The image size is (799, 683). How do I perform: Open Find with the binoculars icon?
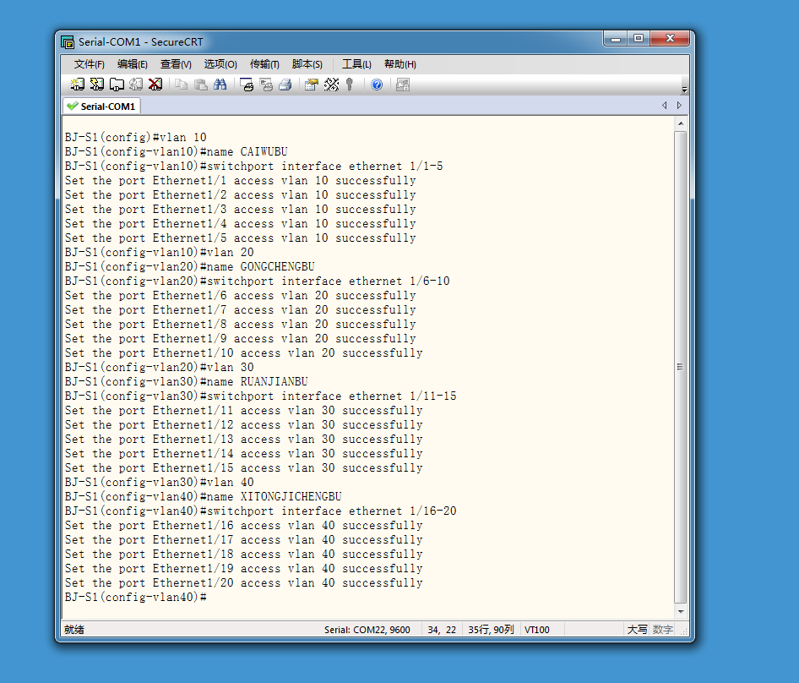pos(220,85)
